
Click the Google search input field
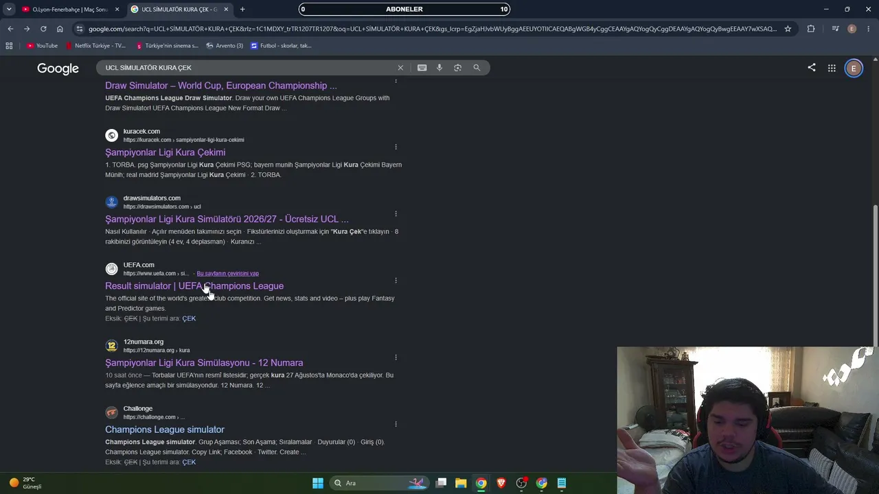247,68
